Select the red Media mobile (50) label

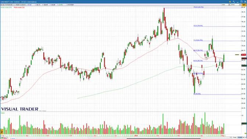(19, 7)
